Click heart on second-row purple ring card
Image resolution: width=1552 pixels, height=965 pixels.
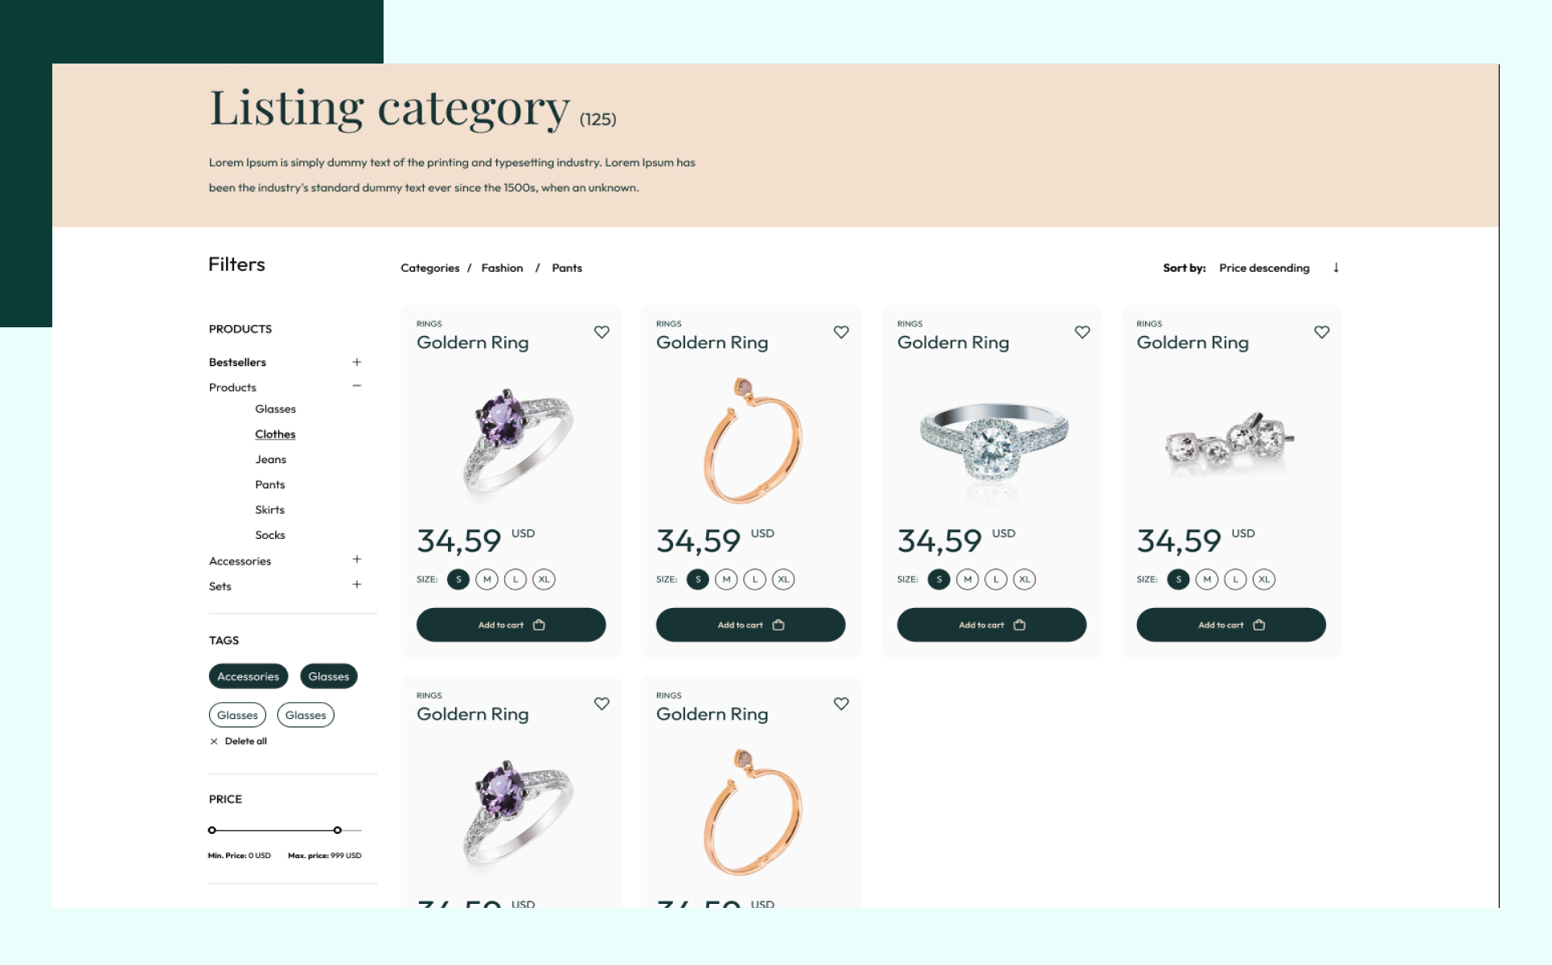pyautogui.click(x=602, y=704)
